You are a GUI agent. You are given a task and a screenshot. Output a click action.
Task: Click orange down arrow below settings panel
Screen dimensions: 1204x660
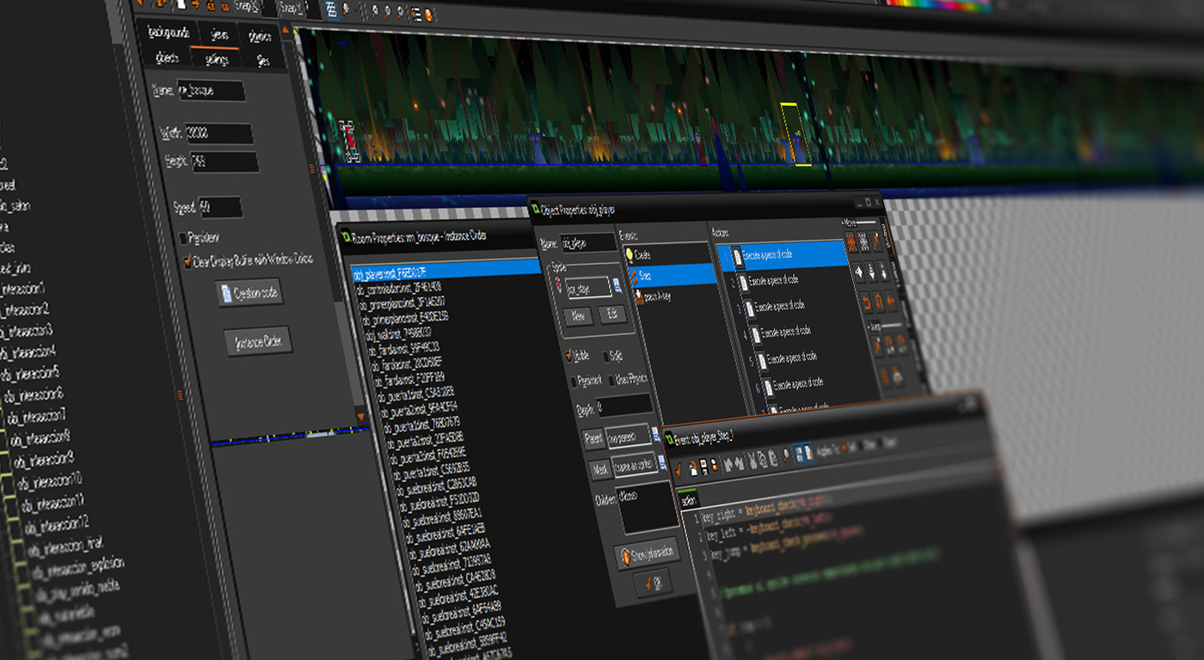[360, 417]
